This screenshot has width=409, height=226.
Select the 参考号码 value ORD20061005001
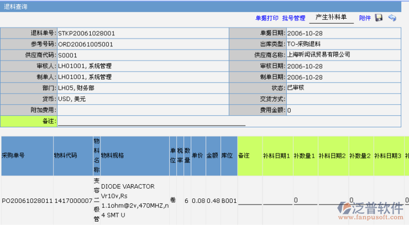coord(86,44)
